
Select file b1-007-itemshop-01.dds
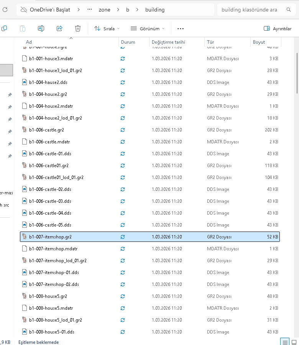pos(150,273)
